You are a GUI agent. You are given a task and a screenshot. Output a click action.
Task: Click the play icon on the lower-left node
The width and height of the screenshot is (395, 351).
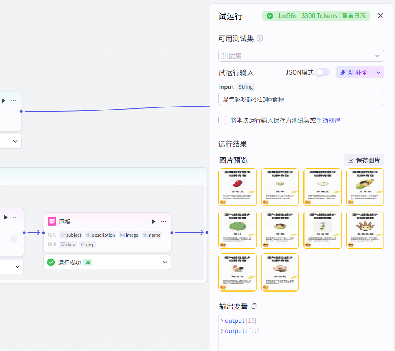(x=5, y=217)
